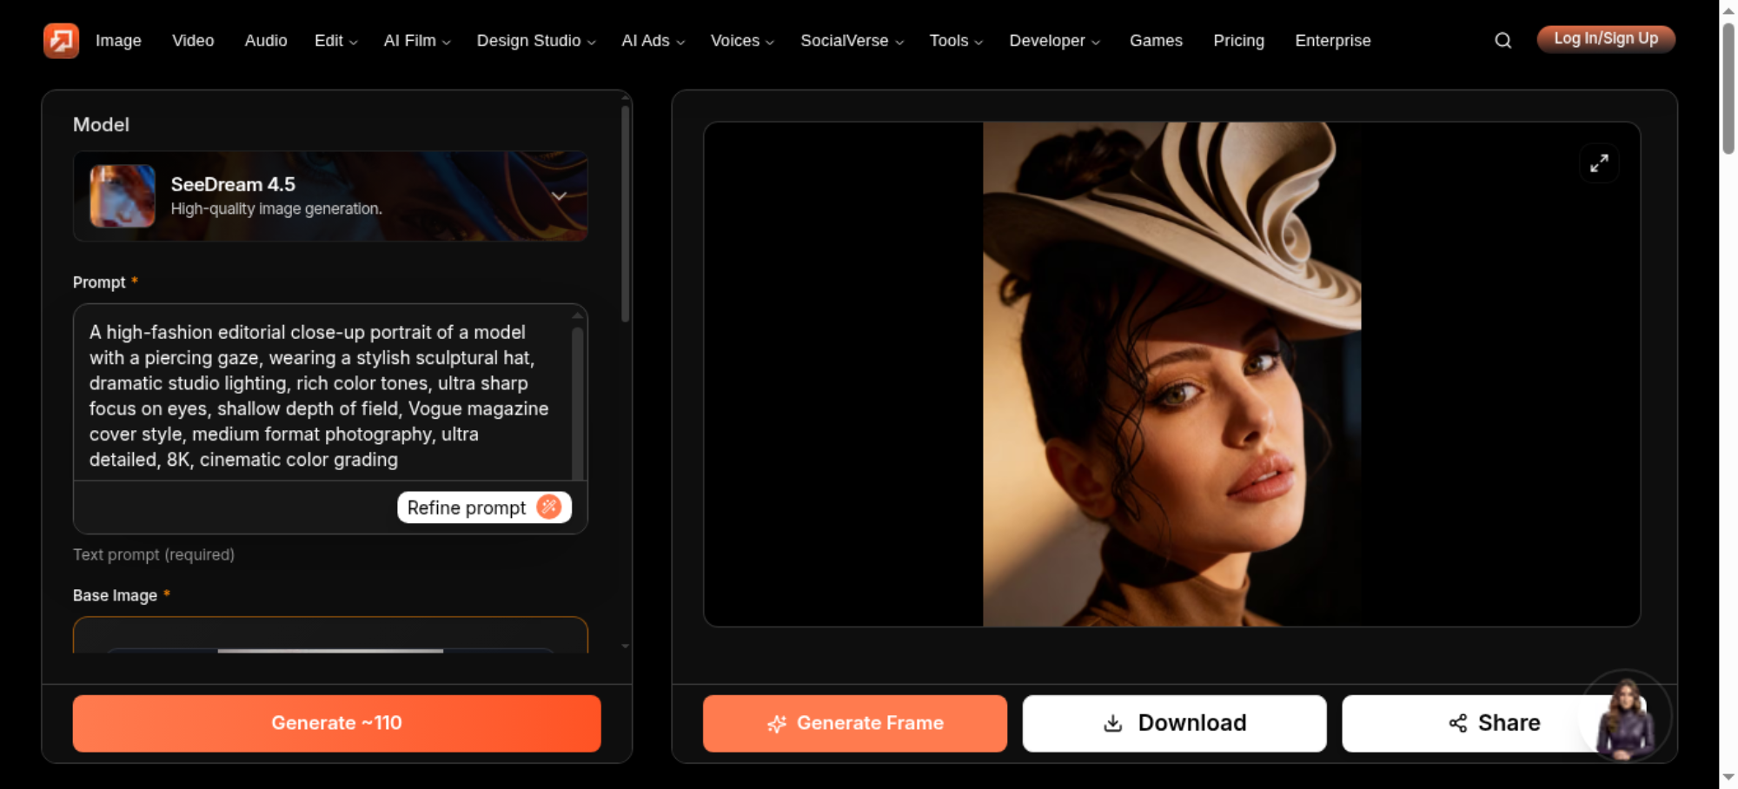Share the generated portrait
This screenshot has width=1738, height=789.
tap(1494, 723)
